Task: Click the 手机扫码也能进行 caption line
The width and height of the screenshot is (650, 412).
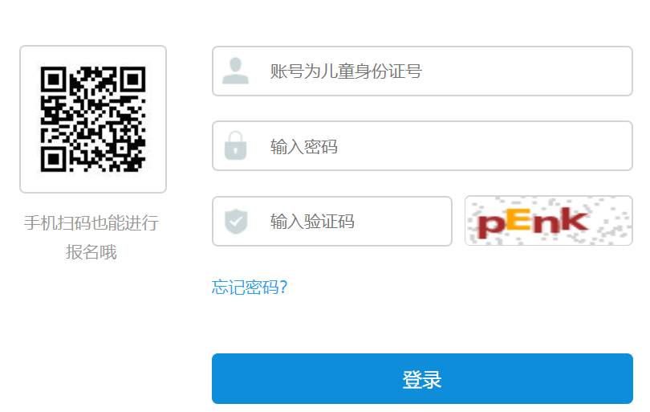Action: click(91, 223)
